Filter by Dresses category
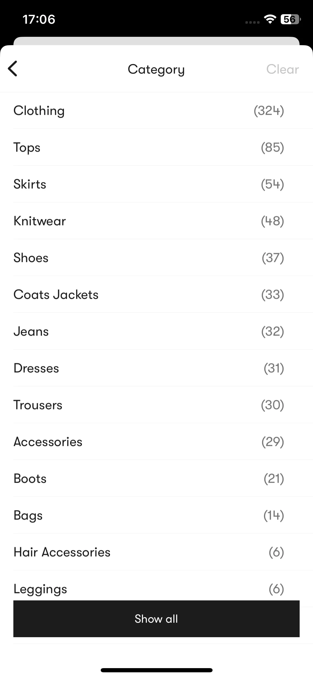The height and width of the screenshot is (679, 313). pos(156,368)
